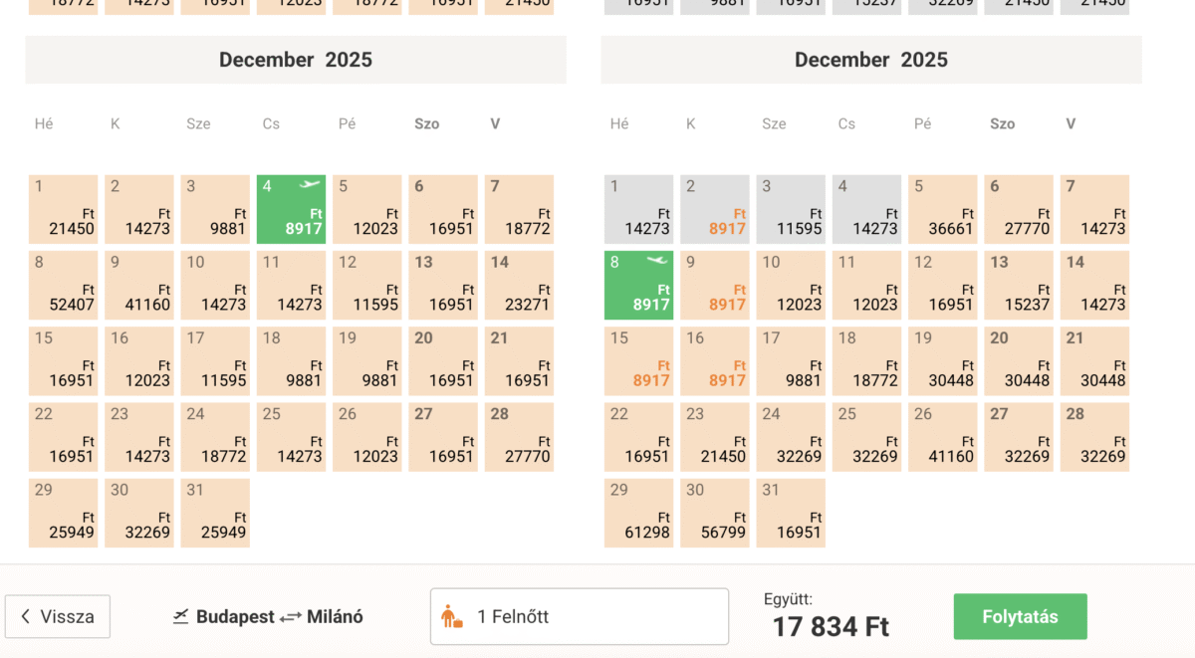Viewport: 1195px width, 658px height.
Task: Select outbound December 31 priced 25949 Ft
Action: (x=215, y=513)
